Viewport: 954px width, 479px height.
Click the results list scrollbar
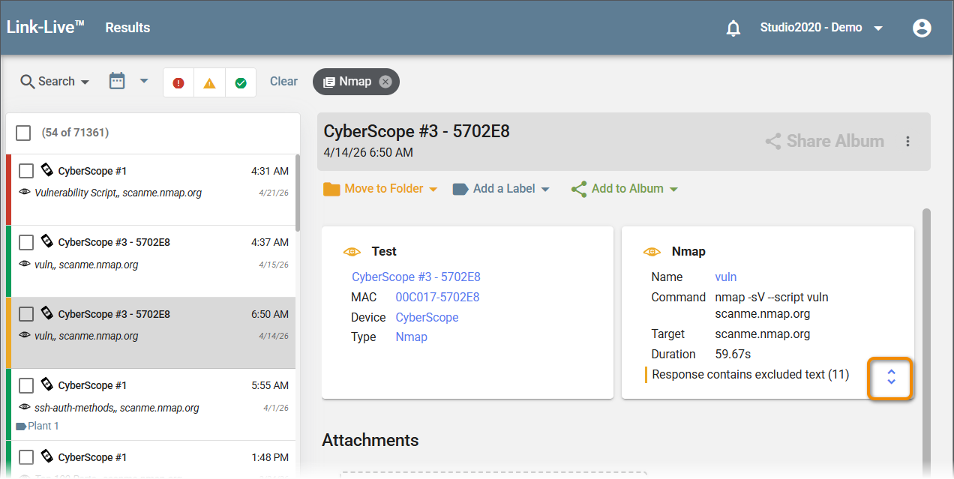coord(298,193)
